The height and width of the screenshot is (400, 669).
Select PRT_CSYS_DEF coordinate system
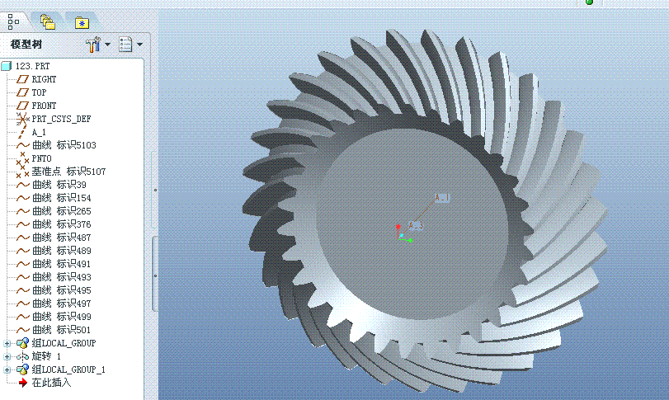[x=61, y=119]
